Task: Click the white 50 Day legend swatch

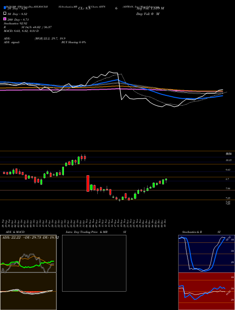Action: [x=5, y=14]
